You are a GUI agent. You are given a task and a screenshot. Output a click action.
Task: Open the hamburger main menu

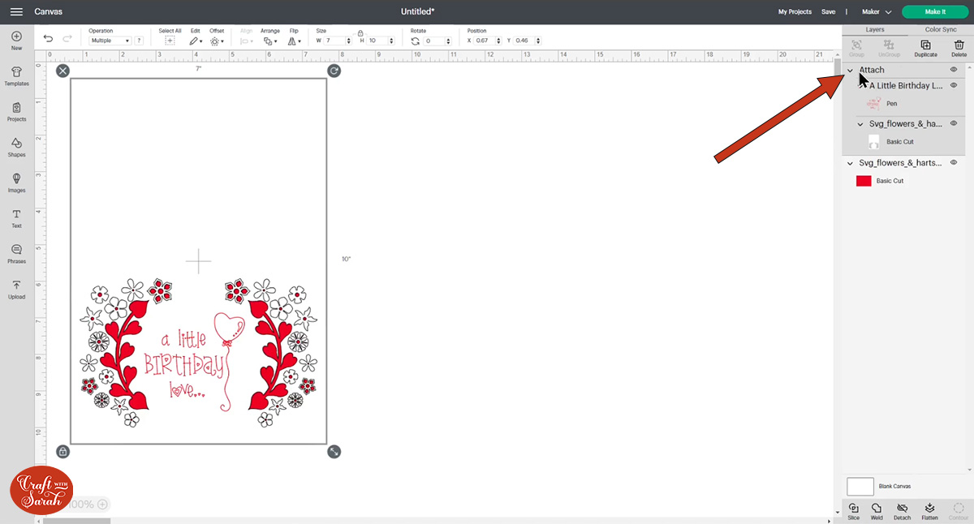(x=16, y=12)
